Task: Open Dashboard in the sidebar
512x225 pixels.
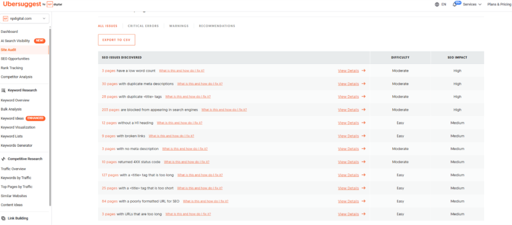Action: click(x=9, y=32)
